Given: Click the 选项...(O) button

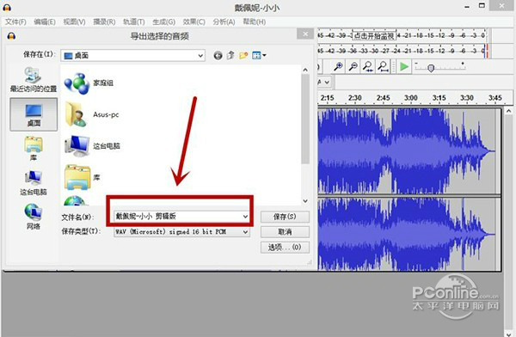Looking at the screenshot, I should (285, 247).
